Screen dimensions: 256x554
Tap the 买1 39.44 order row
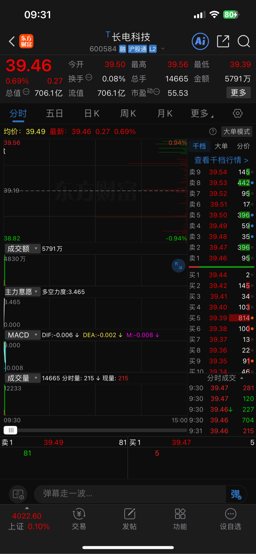click(x=221, y=275)
